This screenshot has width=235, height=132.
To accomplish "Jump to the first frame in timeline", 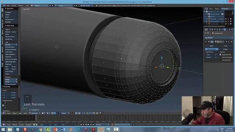I will pos(81,125).
